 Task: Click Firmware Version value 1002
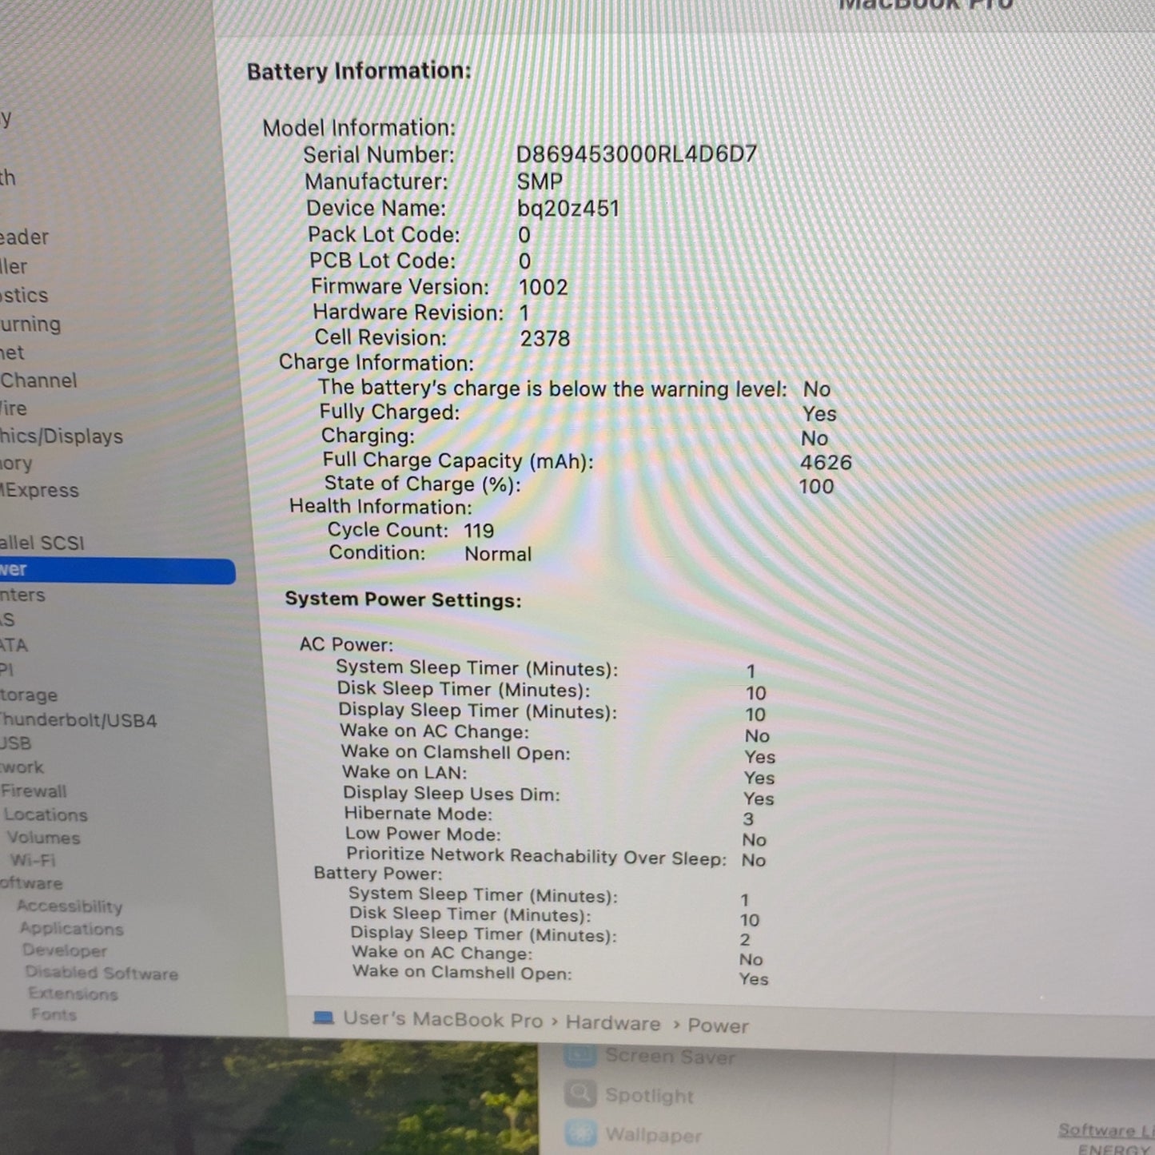click(544, 288)
